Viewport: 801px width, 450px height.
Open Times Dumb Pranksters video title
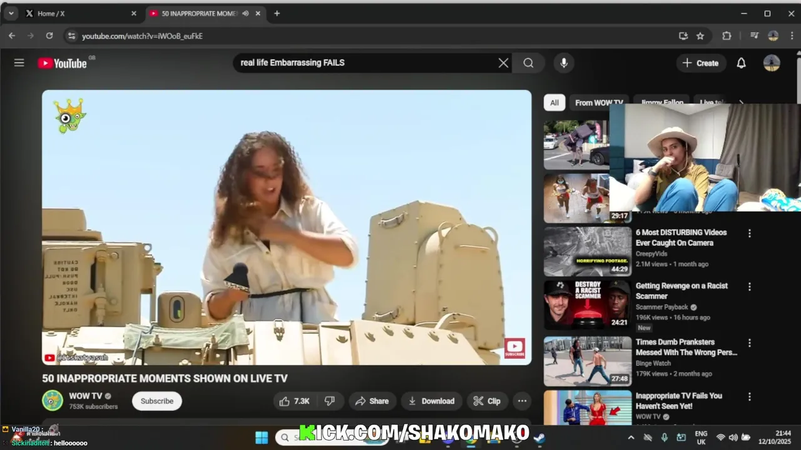[686, 347]
